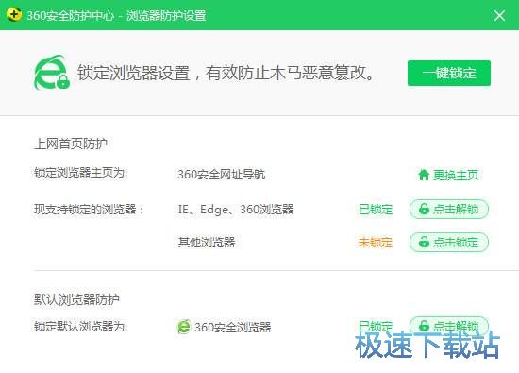This screenshot has height=373, width=519.
Task: Select the 未锁定 status for 其他浏览器
Action: pyautogui.click(x=375, y=243)
